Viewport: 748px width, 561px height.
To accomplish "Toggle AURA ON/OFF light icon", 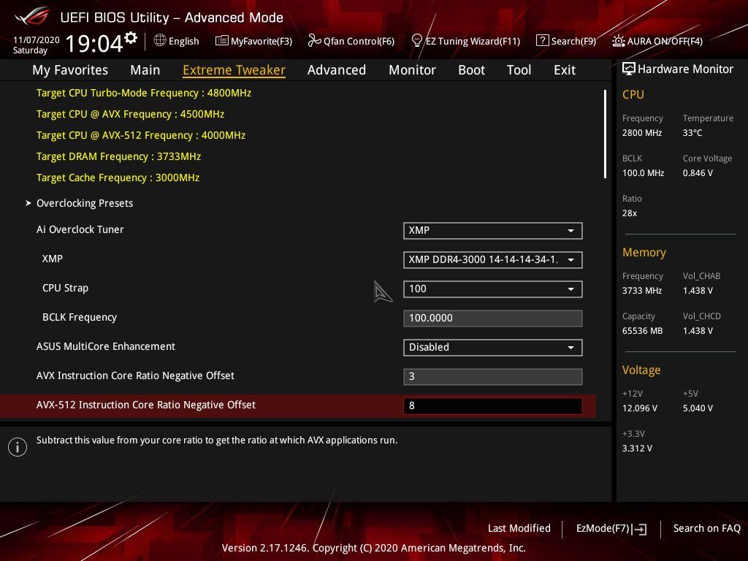I will [618, 41].
